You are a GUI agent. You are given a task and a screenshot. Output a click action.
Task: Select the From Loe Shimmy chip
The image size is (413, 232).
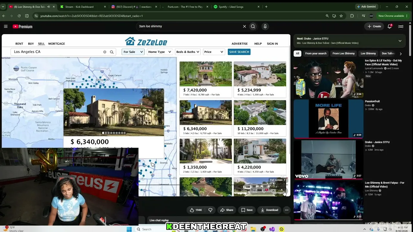pyautogui.click(x=344, y=53)
